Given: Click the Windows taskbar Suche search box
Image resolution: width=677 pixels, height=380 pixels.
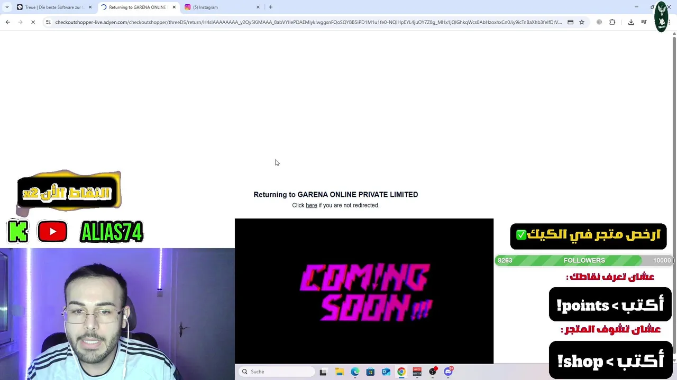Looking at the screenshot, I should click(x=276, y=372).
